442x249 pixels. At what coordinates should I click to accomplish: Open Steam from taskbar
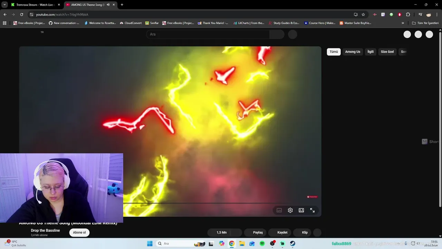292,243
